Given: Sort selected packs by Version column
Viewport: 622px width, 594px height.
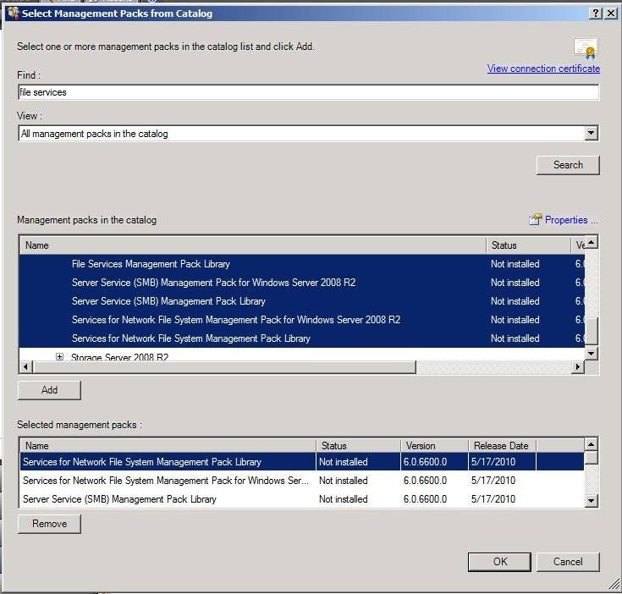Looking at the screenshot, I should 434,446.
